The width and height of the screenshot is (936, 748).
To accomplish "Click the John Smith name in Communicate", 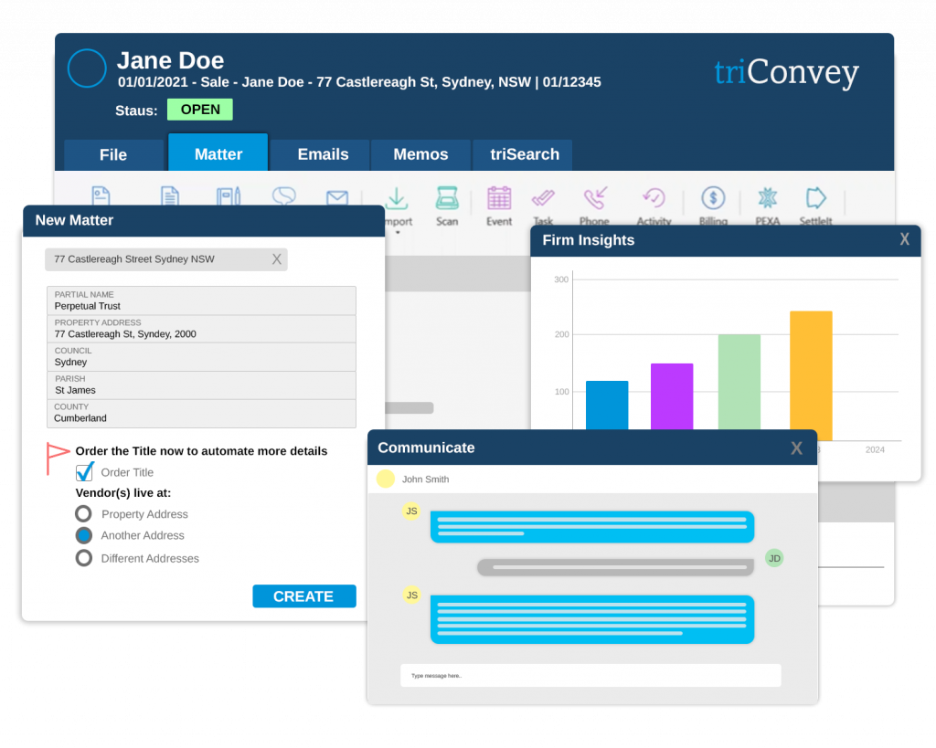I will [x=425, y=479].
